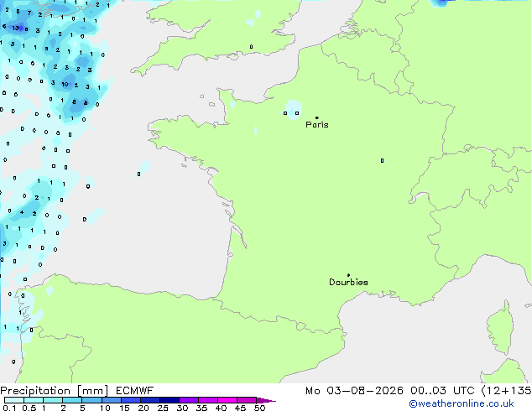Click the '7' precipitation value near top-left

[x=29, y=13]
